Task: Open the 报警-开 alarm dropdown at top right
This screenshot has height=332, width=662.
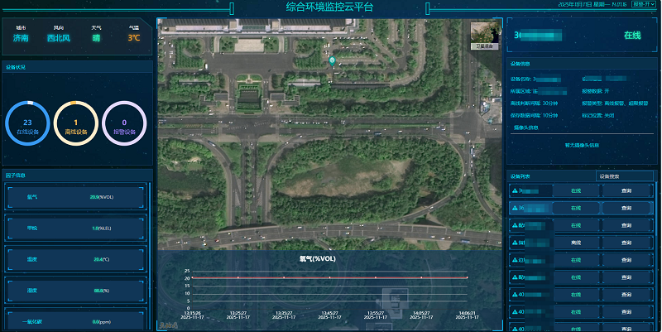Action: pyautogui.click(x=642, y=4)
